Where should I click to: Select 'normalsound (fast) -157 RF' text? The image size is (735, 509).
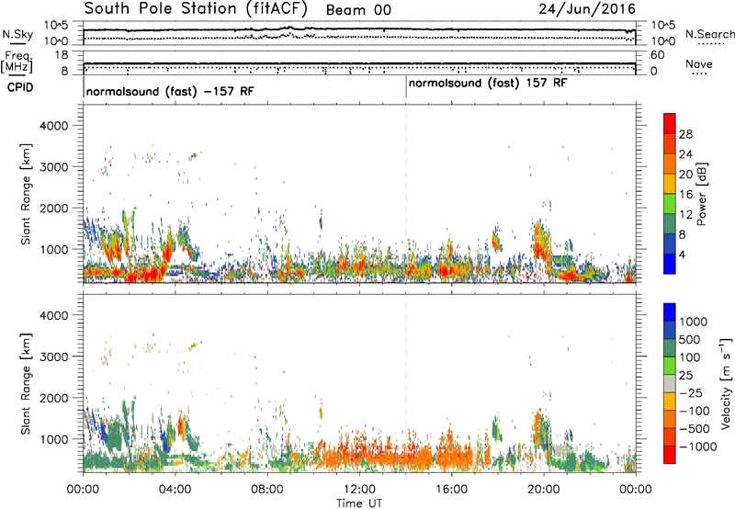[x=170, y=91]
